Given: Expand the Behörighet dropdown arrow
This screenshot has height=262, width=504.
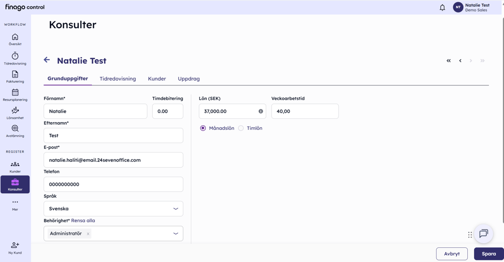Looking at the screenshot, I should point(176,234).
